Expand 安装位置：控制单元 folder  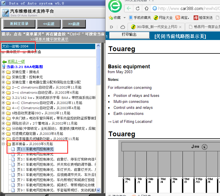point(3,77)
